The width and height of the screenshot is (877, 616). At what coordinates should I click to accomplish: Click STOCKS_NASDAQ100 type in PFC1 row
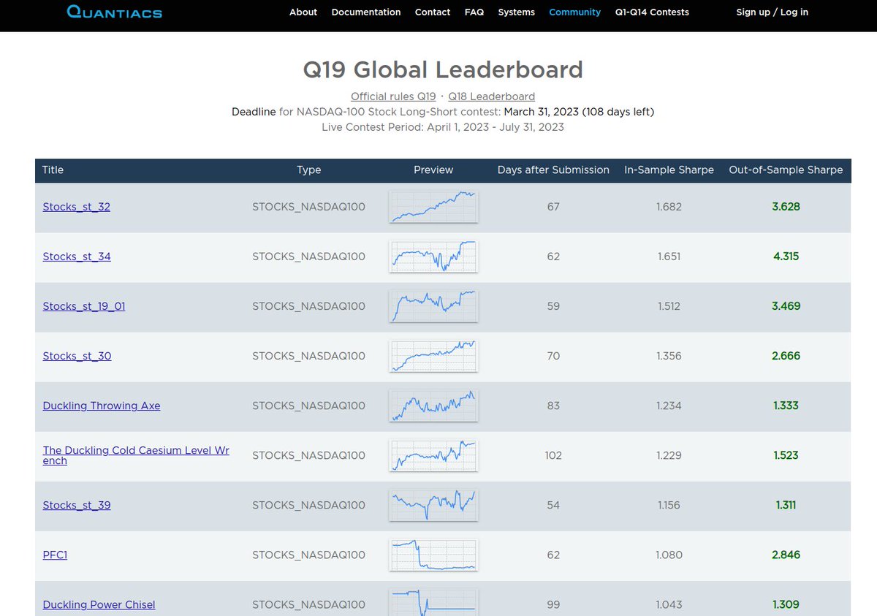click(308, 555)
